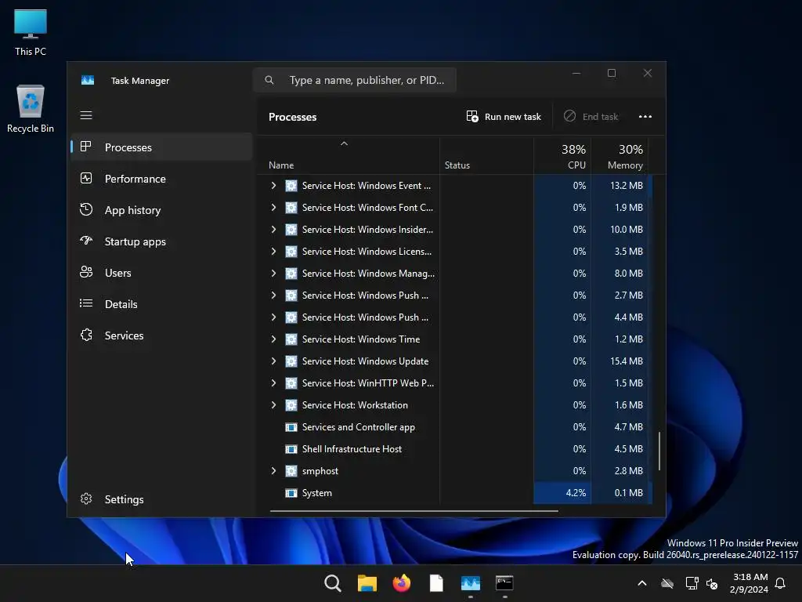The height and width of the screenshot is (602, 802).
Task: Expand Service Host: Windows Insider row
Action: (273, 230)
